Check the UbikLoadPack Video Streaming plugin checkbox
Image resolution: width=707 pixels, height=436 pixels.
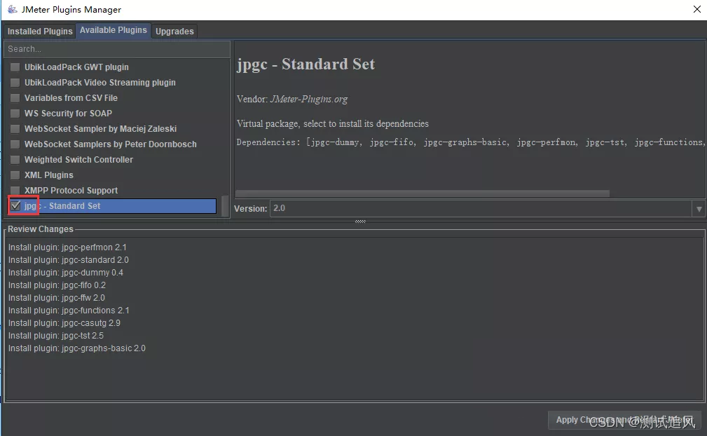tap(15, 83)
